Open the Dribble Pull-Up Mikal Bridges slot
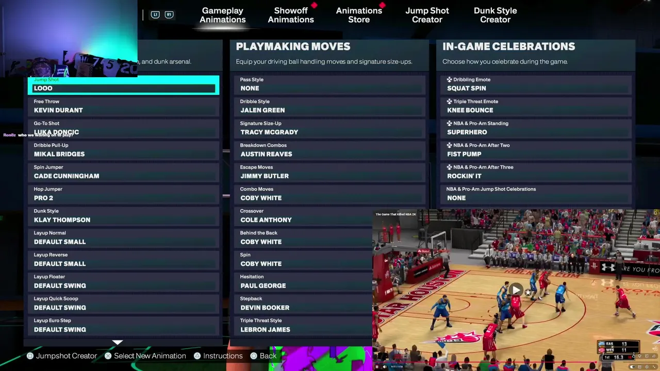This screenshot has height=371, width=660. pos(124,150)
